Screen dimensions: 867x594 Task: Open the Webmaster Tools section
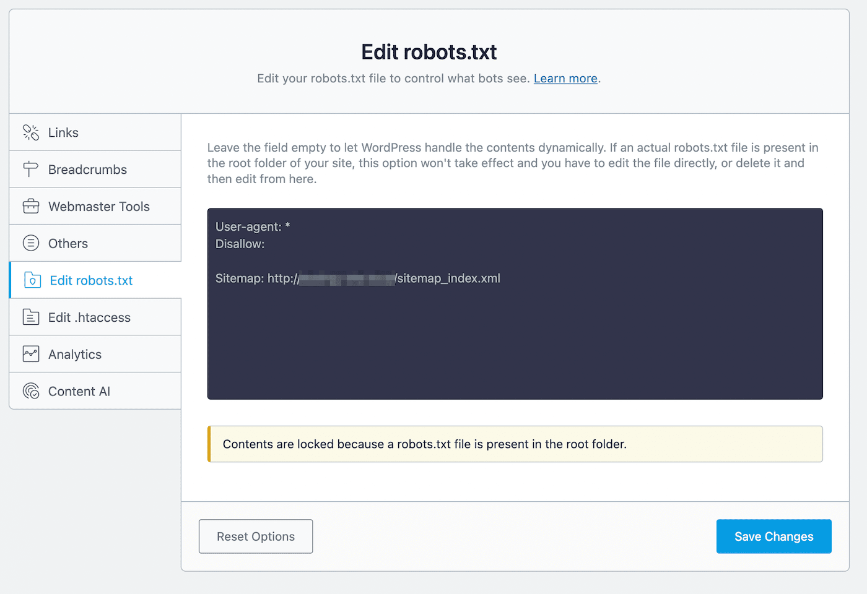pyautogui.click(x=99, y=206)
